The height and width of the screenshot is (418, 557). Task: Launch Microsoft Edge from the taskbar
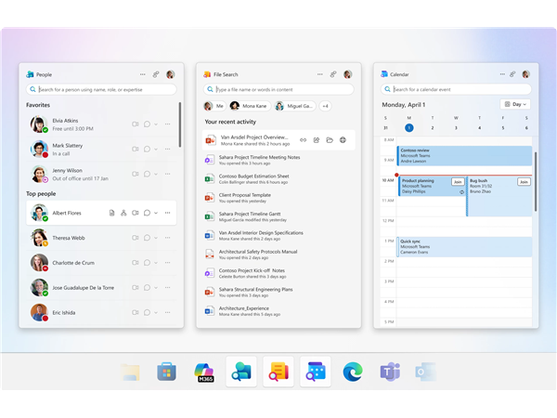(x=352, y=372)
